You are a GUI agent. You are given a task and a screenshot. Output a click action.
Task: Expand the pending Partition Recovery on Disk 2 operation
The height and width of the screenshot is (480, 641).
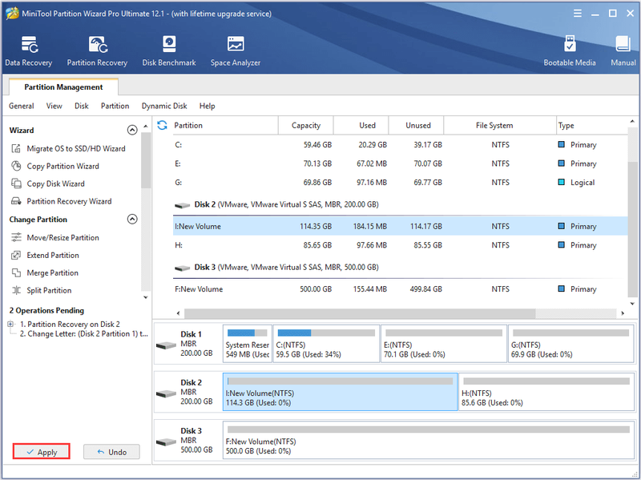(10, 325)
